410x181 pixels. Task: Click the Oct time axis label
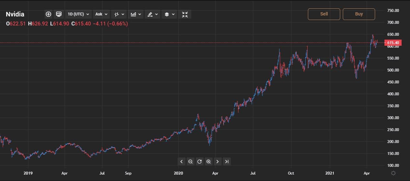point(291,173)
